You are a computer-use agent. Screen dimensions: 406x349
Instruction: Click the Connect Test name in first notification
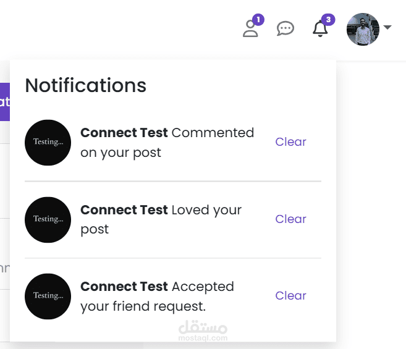click(124, 133)
